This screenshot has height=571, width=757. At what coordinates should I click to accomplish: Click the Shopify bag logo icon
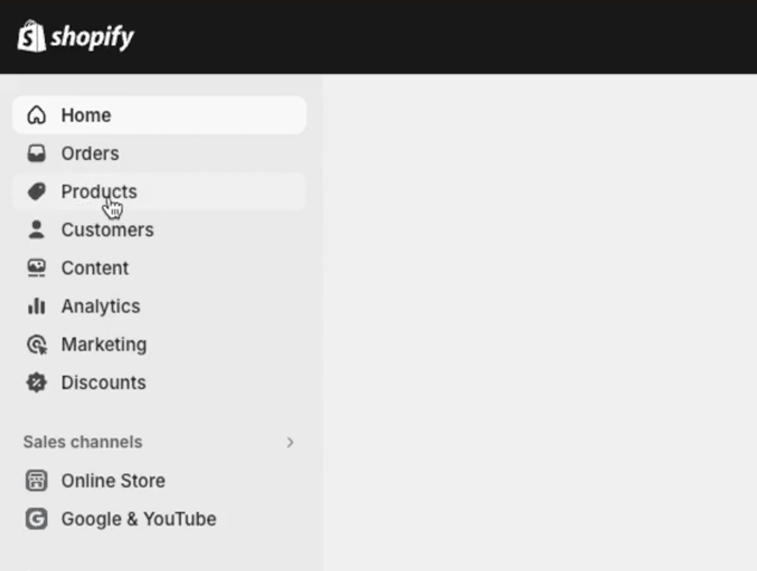point(31,37)
